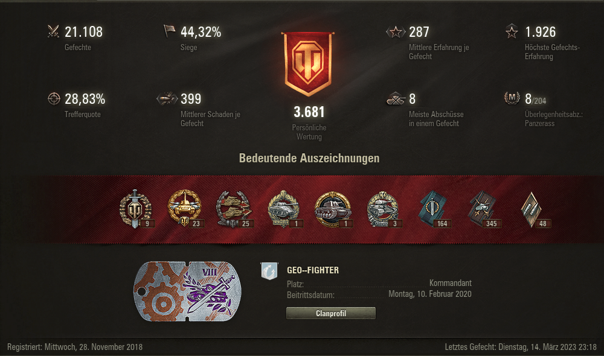This screenshot has height=356, width=604.
Task: Click the destroyed tank Meiste Abschüsse icon
Action: (396, 99)
